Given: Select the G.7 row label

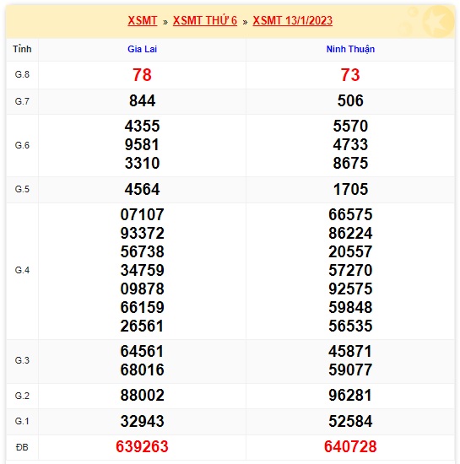Looking at the screenshot, I should (22, 101).
